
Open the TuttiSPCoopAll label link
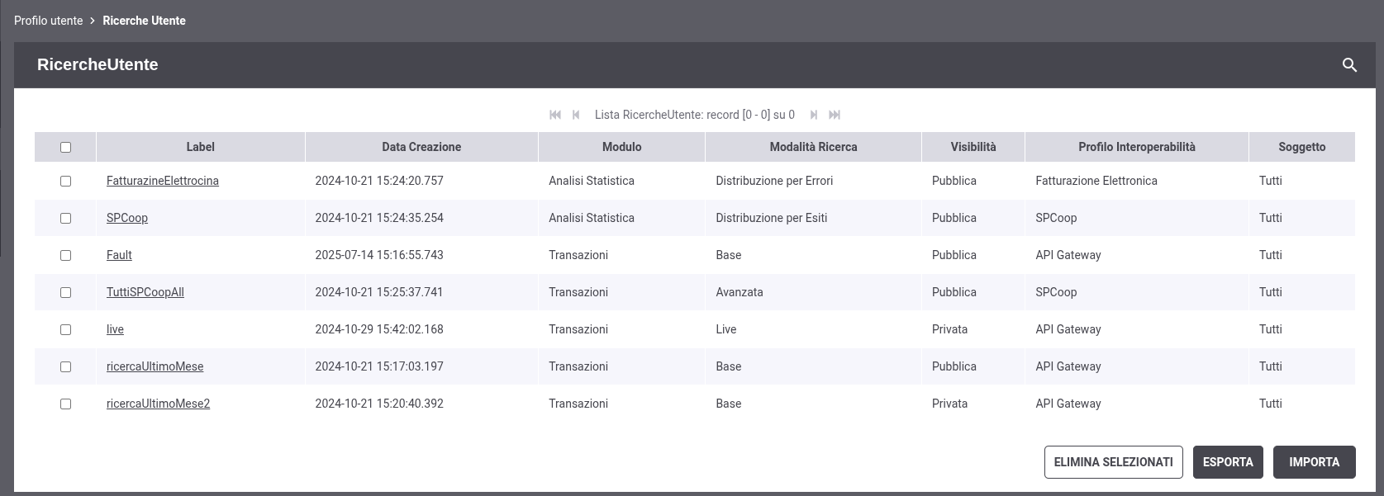coord(145,292)
